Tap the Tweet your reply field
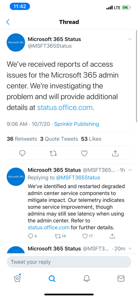Viewport: 138px width, 298px height. click(69, 262)
